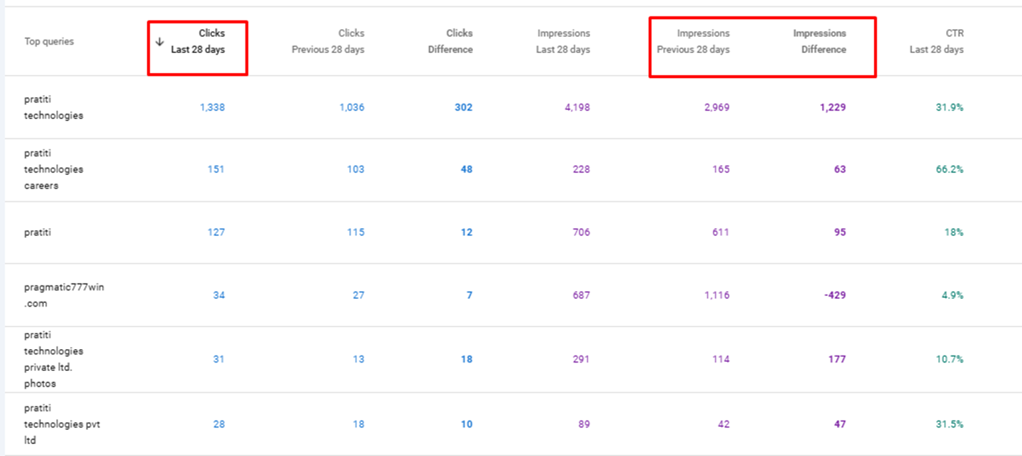The width and height of the screenshot is (1022, 456).
Task: Click the Top queries column header
Action: [x=49, y=42]
